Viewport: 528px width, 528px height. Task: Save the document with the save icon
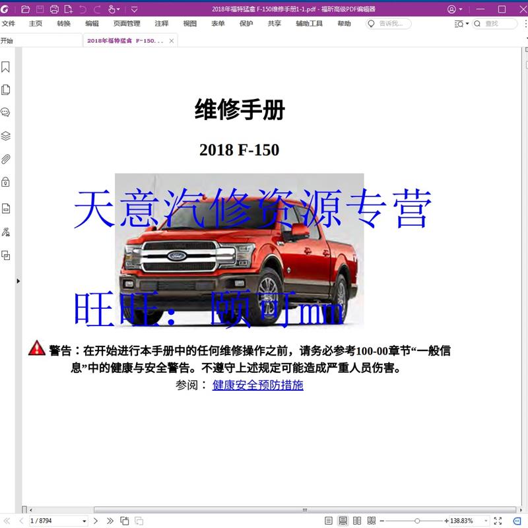pyautogui.click(x=40, y=9)
